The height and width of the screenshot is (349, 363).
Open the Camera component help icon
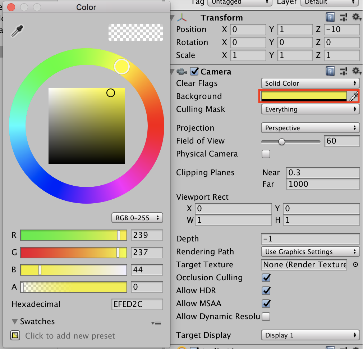(330, 71)
